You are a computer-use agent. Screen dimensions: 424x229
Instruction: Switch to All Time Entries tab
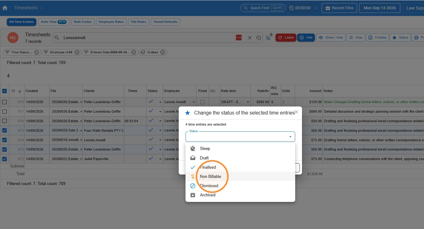pyautogui.click(x=22, y=22)
